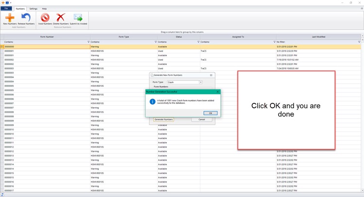Image resolution: width=364 pixels, height=197 pixels.
Task: Click the Form Type column filter funnel
Action: pos(155,42)
